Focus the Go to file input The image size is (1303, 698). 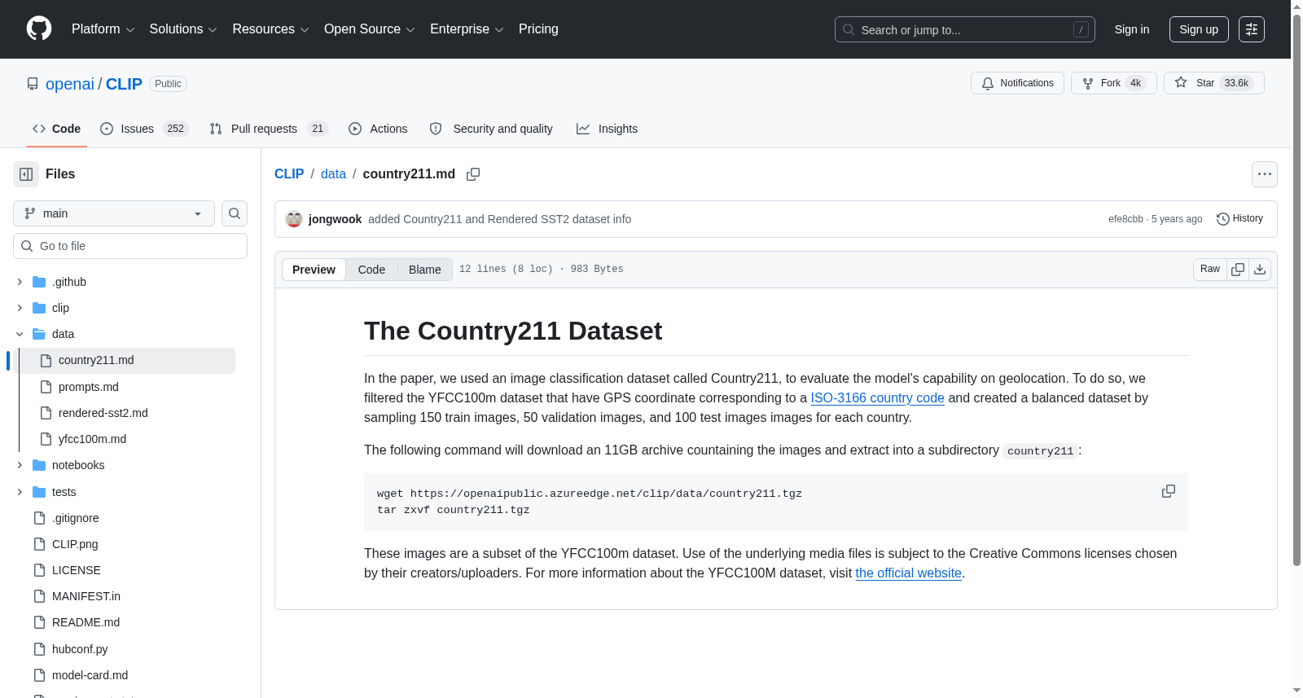pyautogui.click(x=130, y=246)
